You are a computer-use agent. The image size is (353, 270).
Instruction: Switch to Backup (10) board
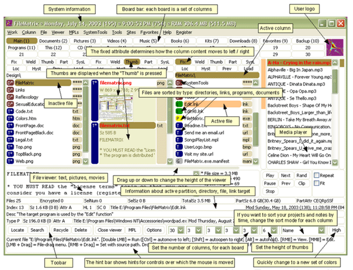click(x=308, y=41)
